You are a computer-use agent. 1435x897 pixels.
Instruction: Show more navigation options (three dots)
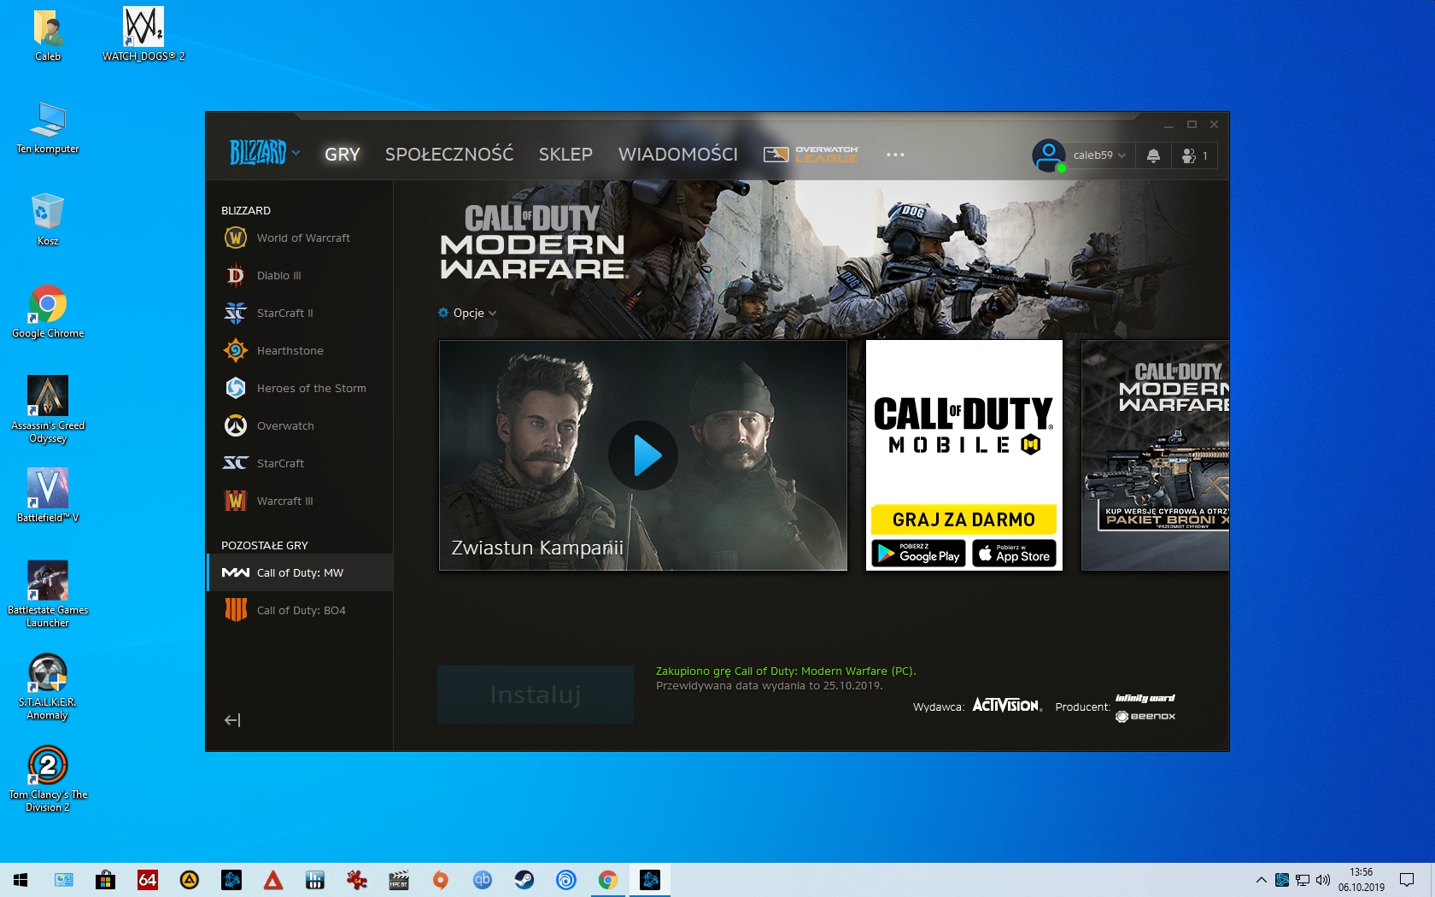click(895, 155)
